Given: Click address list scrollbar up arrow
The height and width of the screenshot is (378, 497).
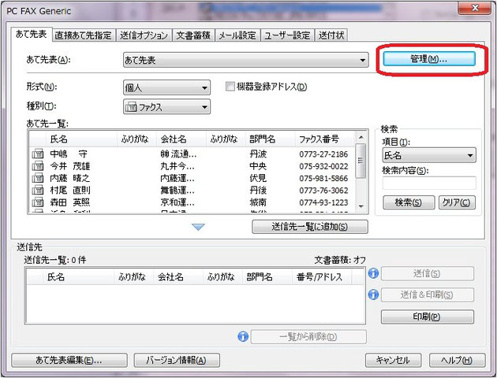Looking at the screenshot, I should 361,137.
